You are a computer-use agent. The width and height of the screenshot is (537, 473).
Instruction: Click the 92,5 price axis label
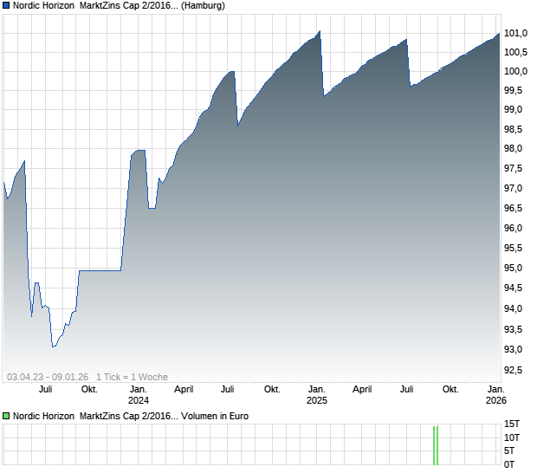coord(516,371)
